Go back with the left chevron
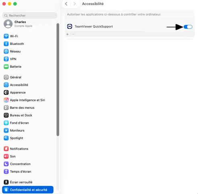198x194 pixels. [x=66, y=4]
